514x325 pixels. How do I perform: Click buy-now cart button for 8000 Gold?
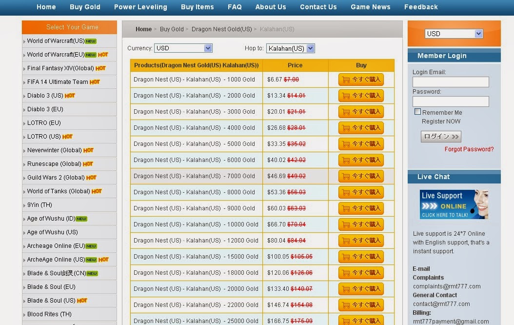361,192
